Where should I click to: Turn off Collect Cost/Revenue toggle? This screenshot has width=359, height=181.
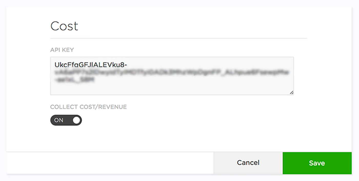(x=66, y=120)
